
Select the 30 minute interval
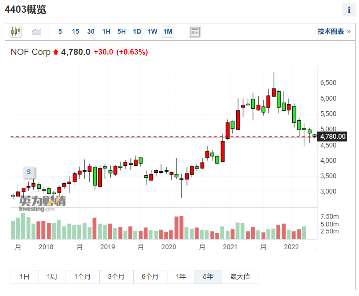[91, 31]
